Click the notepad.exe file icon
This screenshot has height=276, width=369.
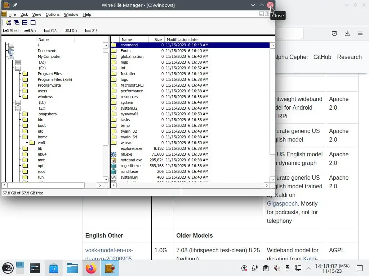coord(114,160)
